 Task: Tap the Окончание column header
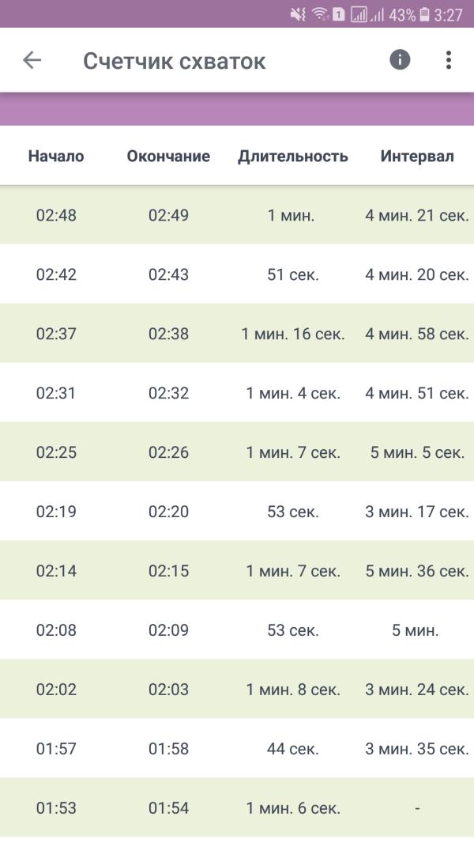(168, 156)
